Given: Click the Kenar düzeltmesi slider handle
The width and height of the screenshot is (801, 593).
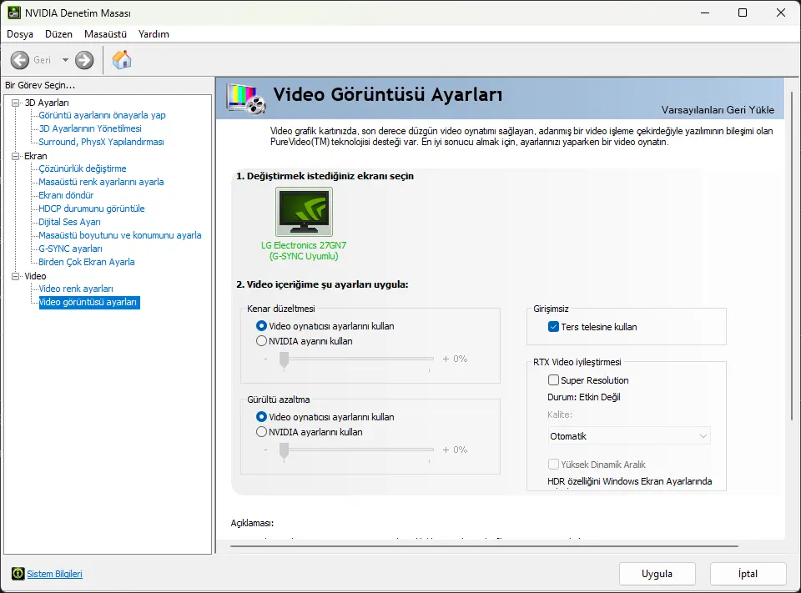Looking at the screenshot, I should click(284, 359).
